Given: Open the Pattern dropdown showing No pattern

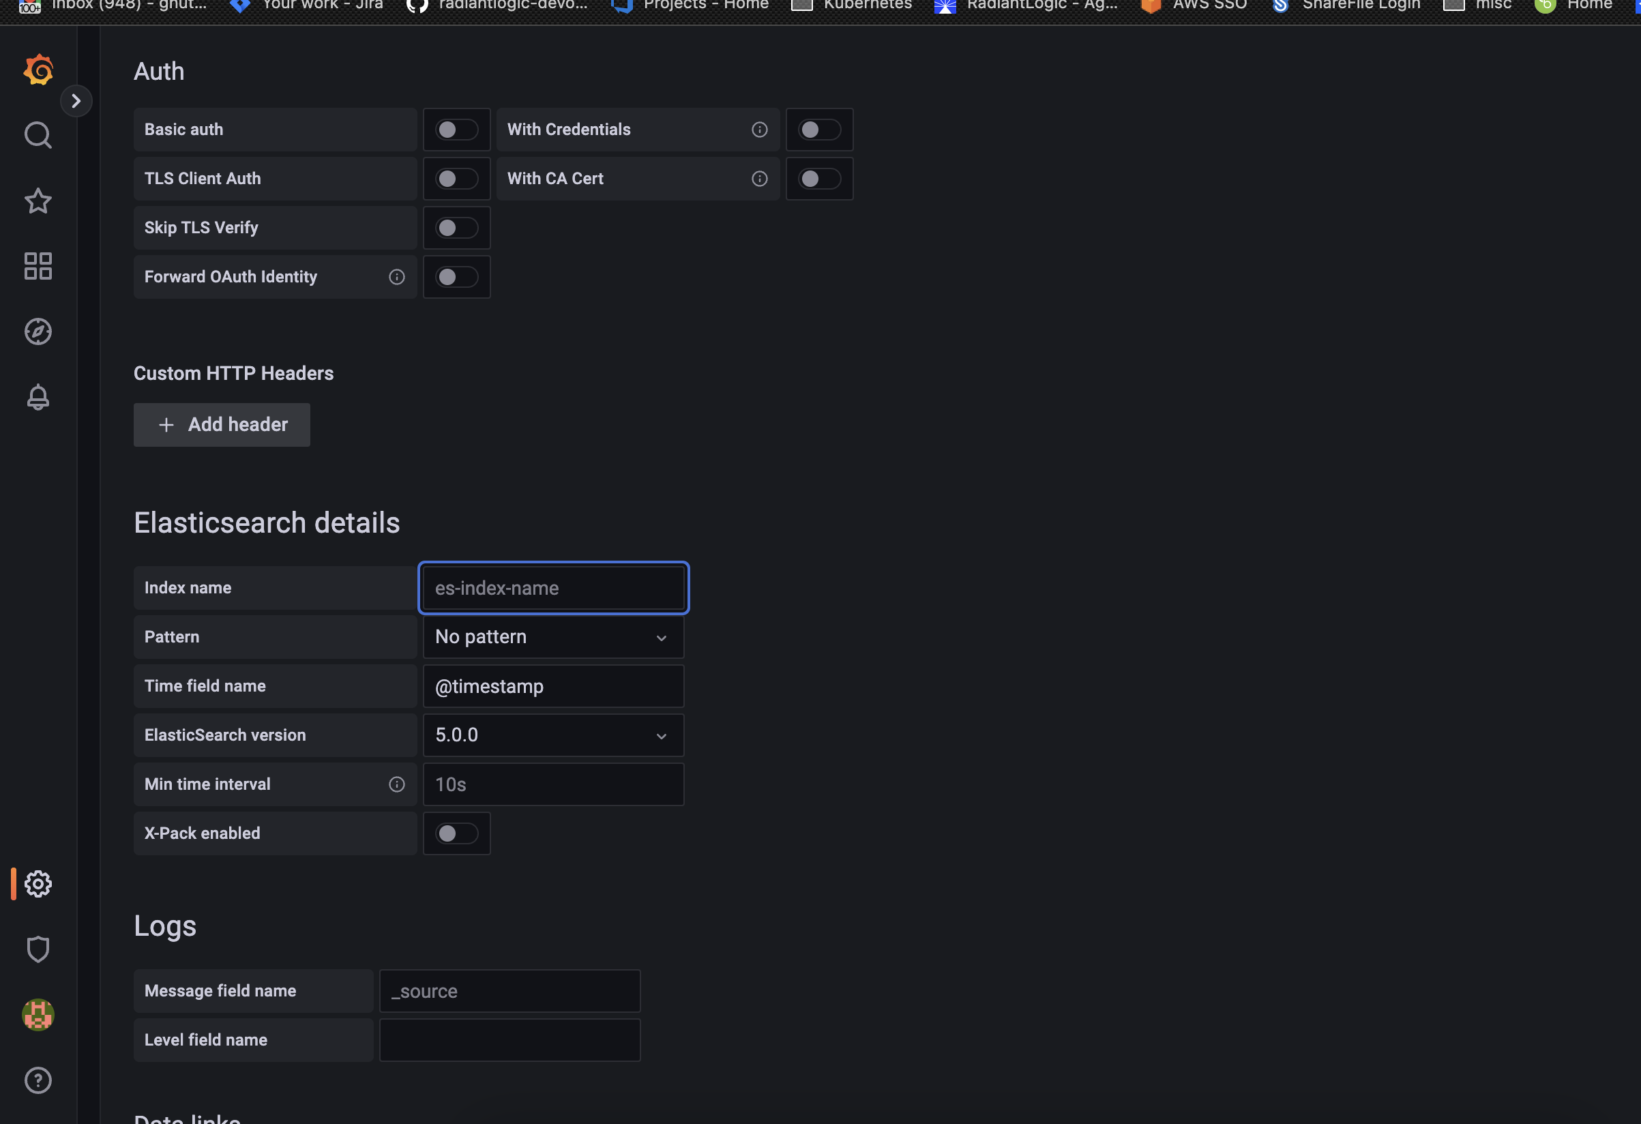Looking at the screenshot, I should (553, 636).
